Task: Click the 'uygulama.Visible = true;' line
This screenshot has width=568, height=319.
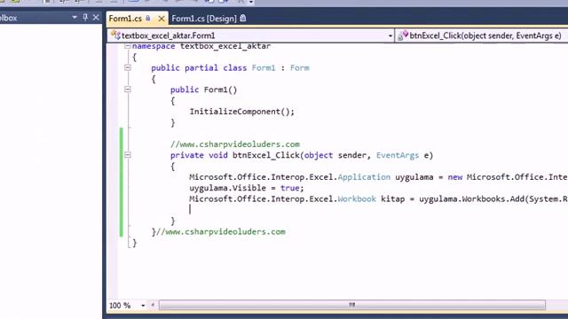Action: pyautogui.click(x=247, y=188)
